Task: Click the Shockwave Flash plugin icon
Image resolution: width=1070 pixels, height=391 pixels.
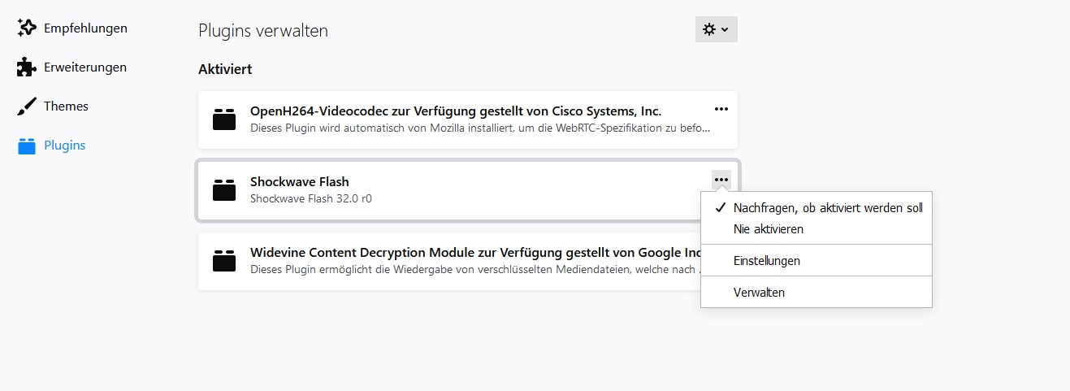Action: (224, 190)
